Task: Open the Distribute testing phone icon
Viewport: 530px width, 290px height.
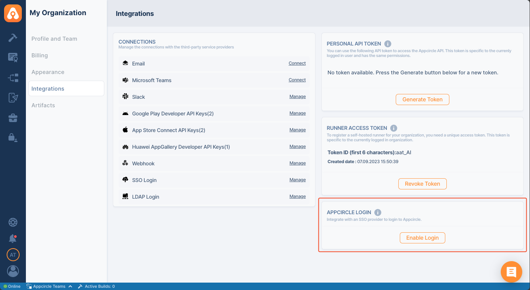Action: [13, 98]
